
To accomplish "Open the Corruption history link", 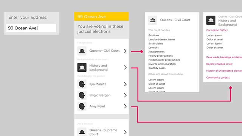I will click(217, 30).
